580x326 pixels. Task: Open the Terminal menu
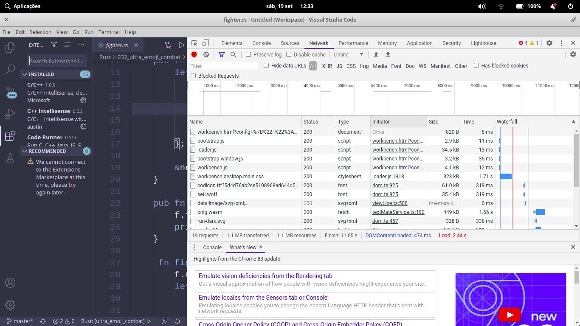pos(109,32)
